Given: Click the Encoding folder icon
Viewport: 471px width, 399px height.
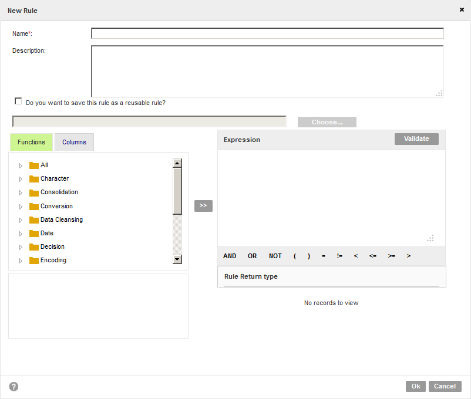Looking at the screenshot, I should [x=34, y=261].
